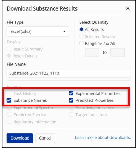Check the Regulatory Information box
Image resolution: width=136 pixels, height=148 pixels.
pyautogui.click(x=9, y=122)
